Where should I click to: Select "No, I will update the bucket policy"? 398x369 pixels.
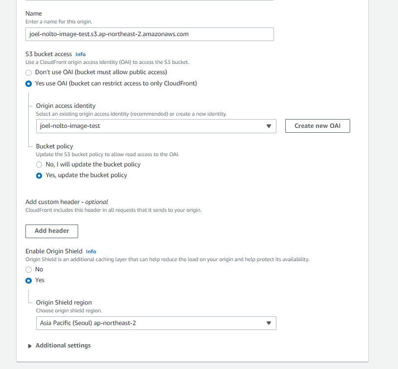coord(39,164)
